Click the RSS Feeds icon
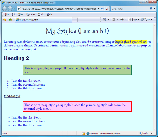Image resolution: width=158 pixels, height=137 pixels. point(113,19)
